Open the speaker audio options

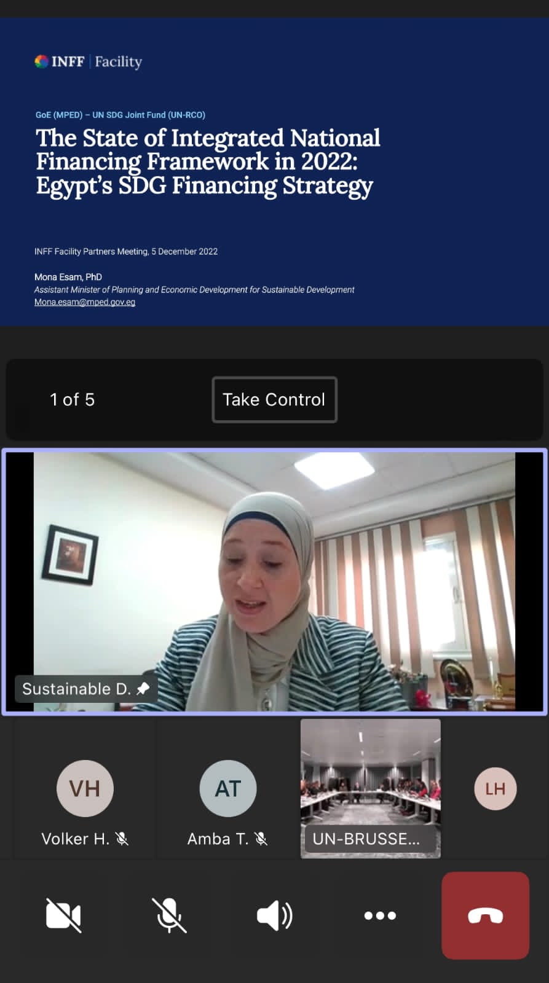[274, 915]
